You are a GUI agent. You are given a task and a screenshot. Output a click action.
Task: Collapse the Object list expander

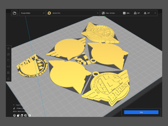14,105
